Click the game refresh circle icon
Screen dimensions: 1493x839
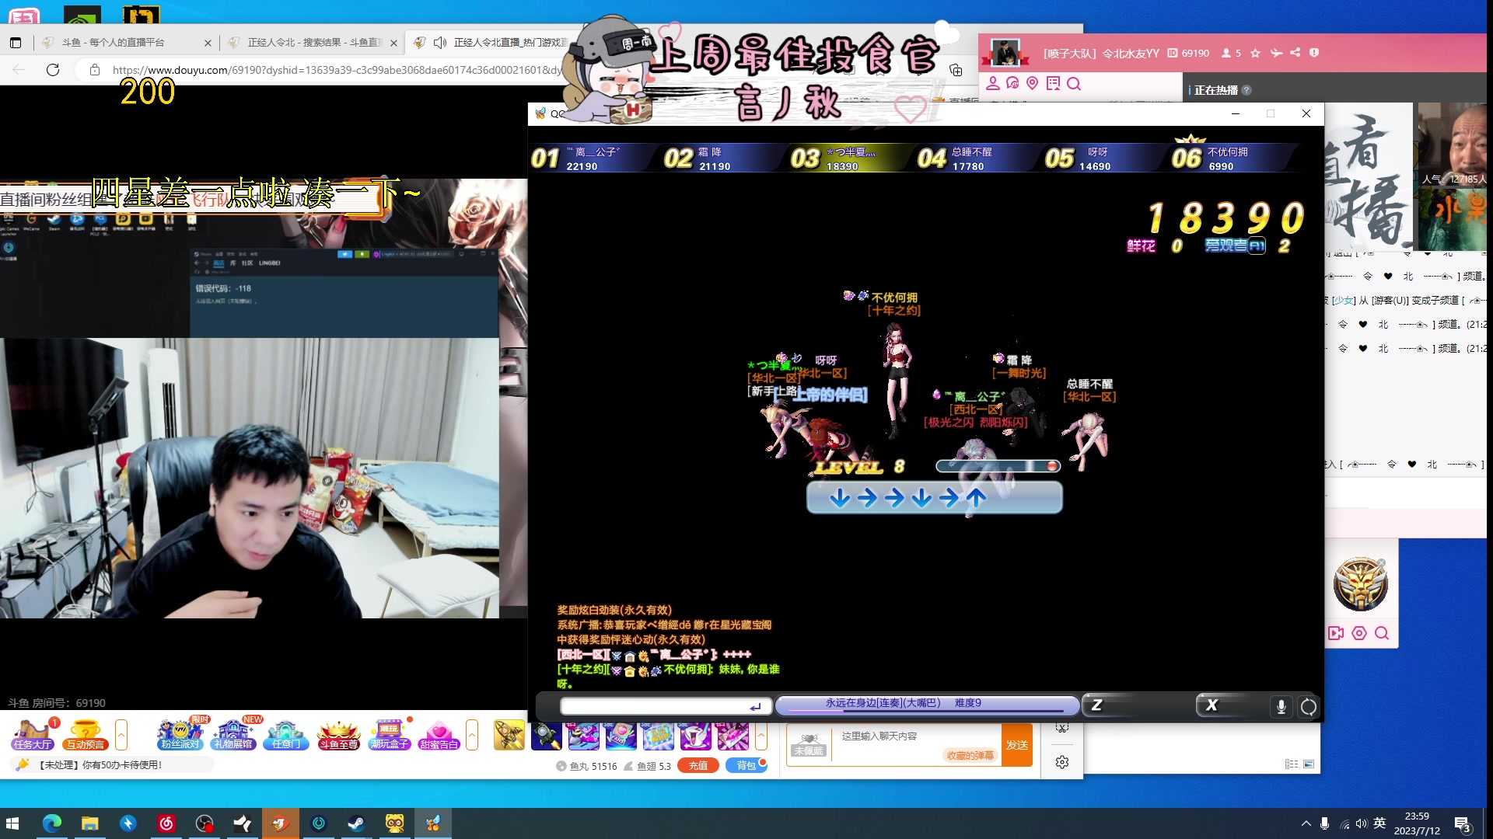click(x=1309, y=706)
